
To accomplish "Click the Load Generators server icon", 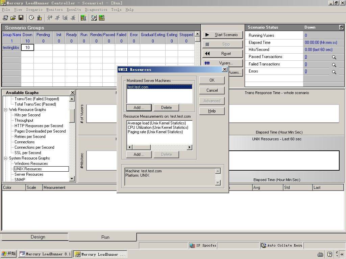I will tap(39, 18).
